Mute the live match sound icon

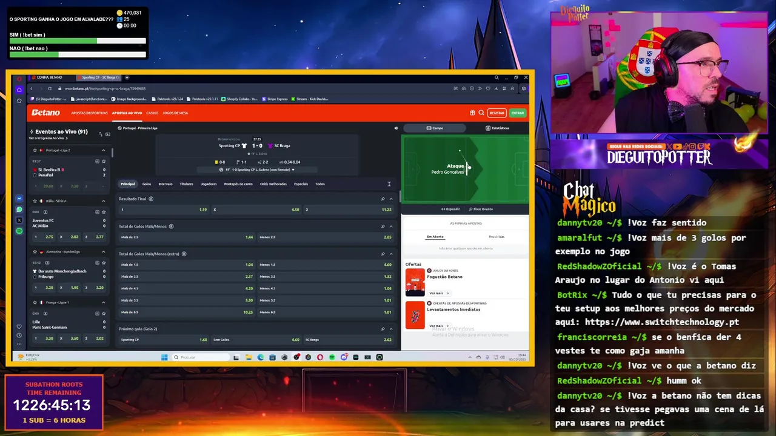pos(396,128)
